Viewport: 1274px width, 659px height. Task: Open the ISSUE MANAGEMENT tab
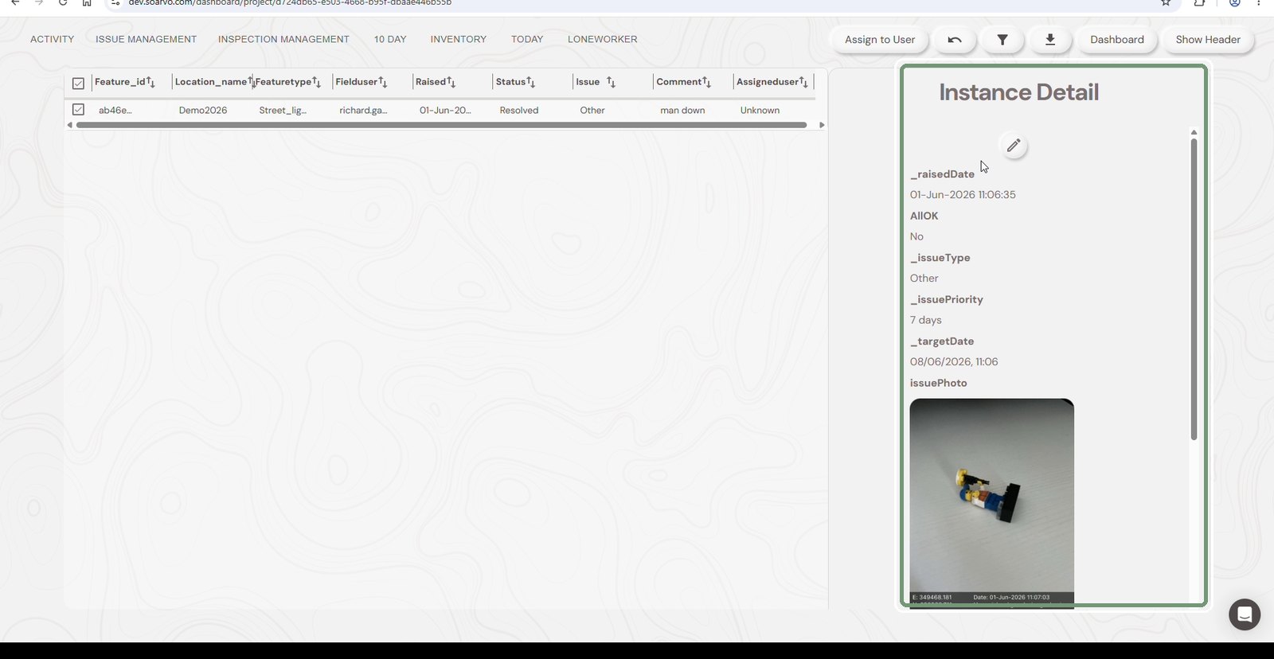pos(147,39)
